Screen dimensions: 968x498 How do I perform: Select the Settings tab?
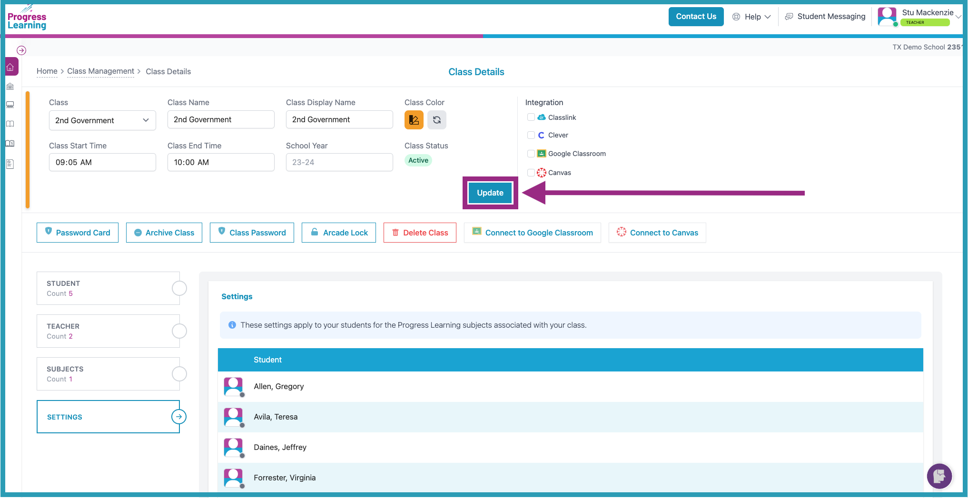[x=109, y=417]
